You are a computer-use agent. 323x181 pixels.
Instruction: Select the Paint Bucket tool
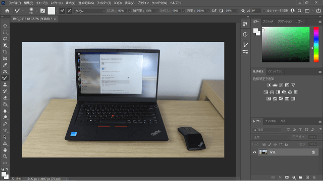click(5, 104)
